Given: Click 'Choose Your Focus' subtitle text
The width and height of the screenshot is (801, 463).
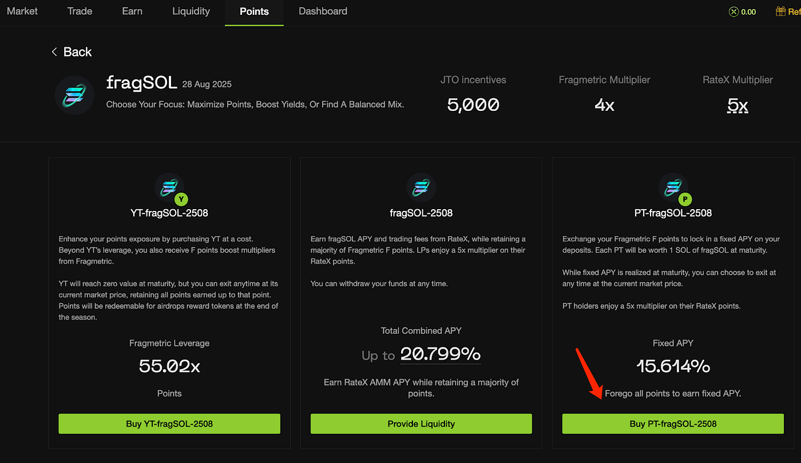Looking at the screenshot, I should tap(255, 105).
